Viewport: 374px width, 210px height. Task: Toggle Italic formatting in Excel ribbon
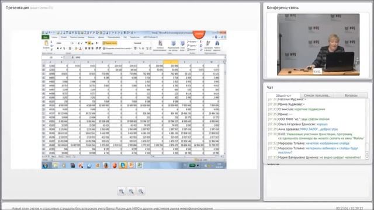(x=61, y=48)
